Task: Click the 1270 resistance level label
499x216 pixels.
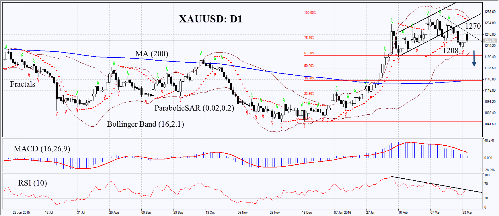Action: coord(473,26)
